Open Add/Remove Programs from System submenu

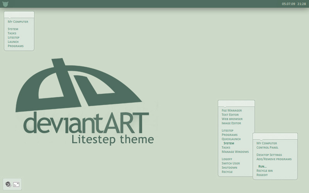274,159
